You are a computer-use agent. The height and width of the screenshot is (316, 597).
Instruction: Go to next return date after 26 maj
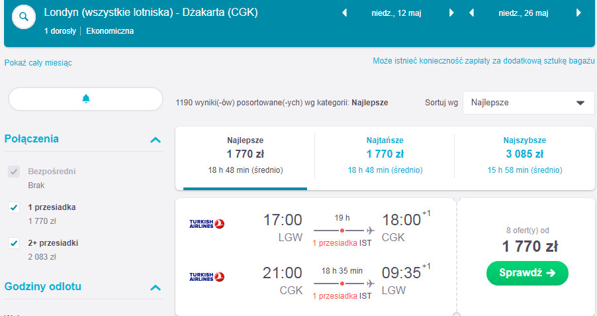coord(578,13)
